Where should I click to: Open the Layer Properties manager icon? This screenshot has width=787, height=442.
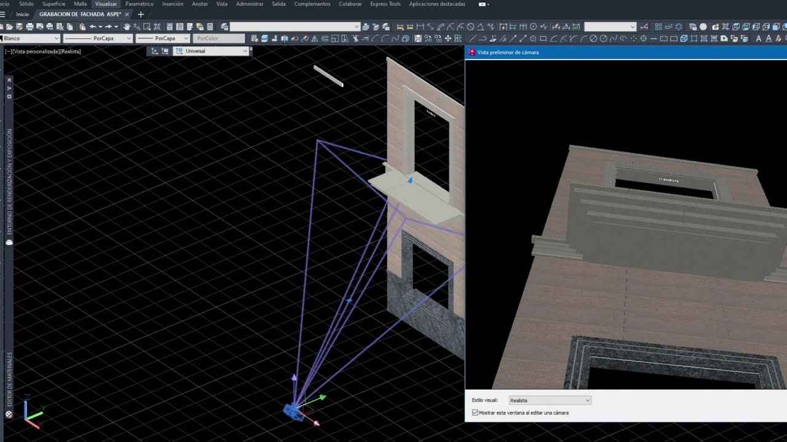pyautogui.click(x=224, y=27)
